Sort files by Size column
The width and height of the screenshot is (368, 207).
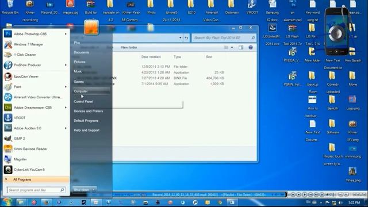point(209,57)
